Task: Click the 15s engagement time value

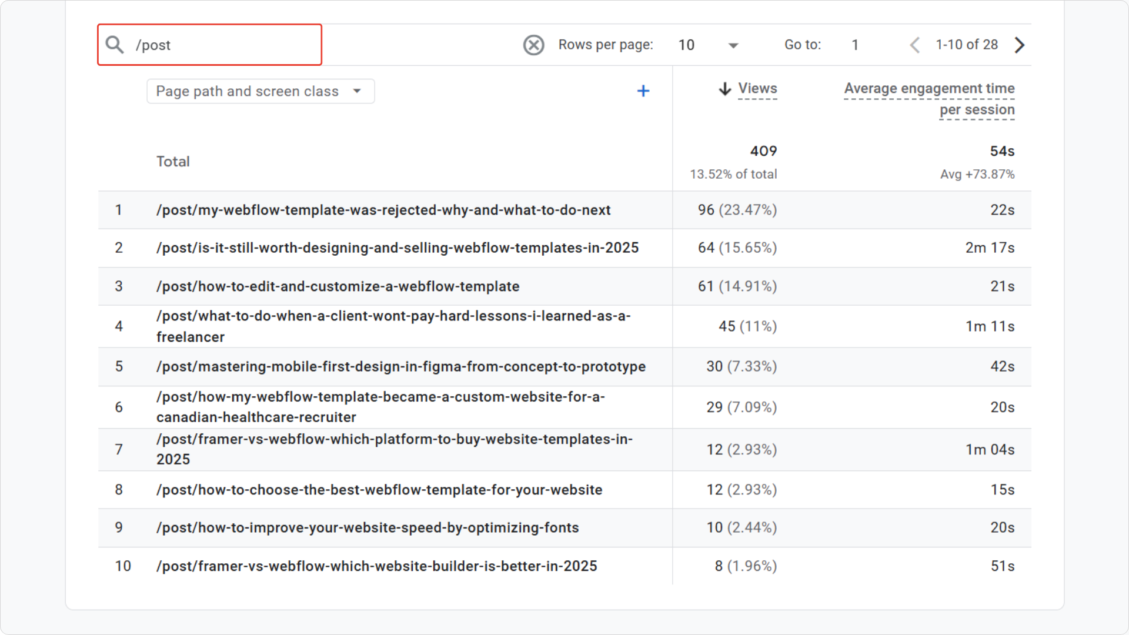Action: [1003, 490]
